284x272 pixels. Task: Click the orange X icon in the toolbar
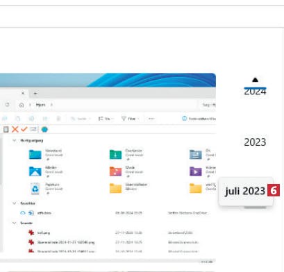(x=15, y=129)
